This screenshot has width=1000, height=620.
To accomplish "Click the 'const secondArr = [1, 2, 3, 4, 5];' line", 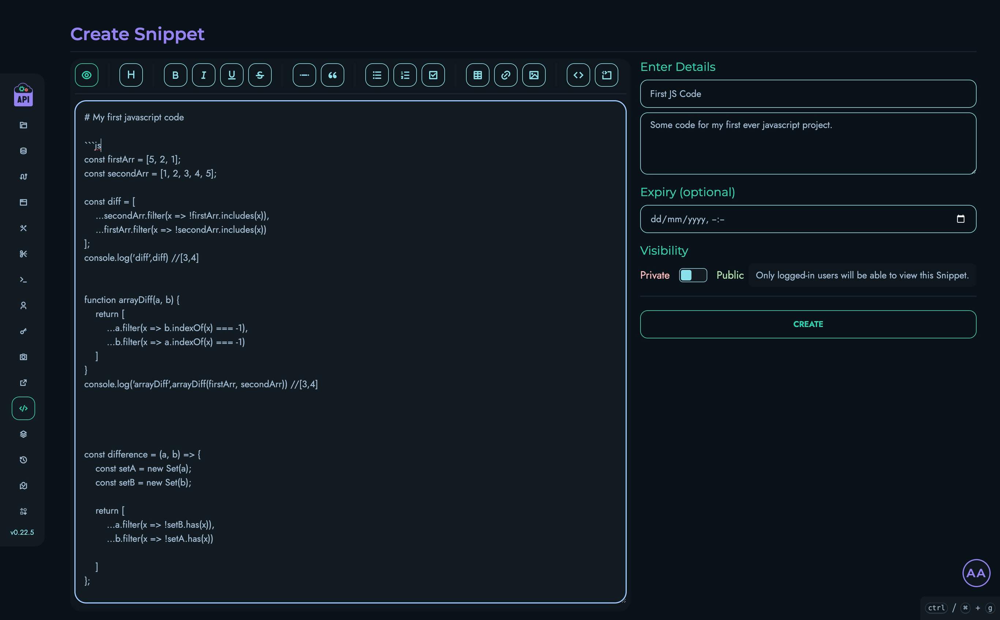I will click(150, 173).
